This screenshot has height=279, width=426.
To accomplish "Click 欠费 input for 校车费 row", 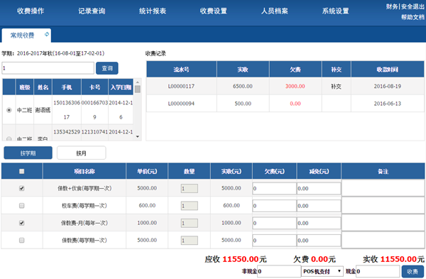I will pos(274,206).
